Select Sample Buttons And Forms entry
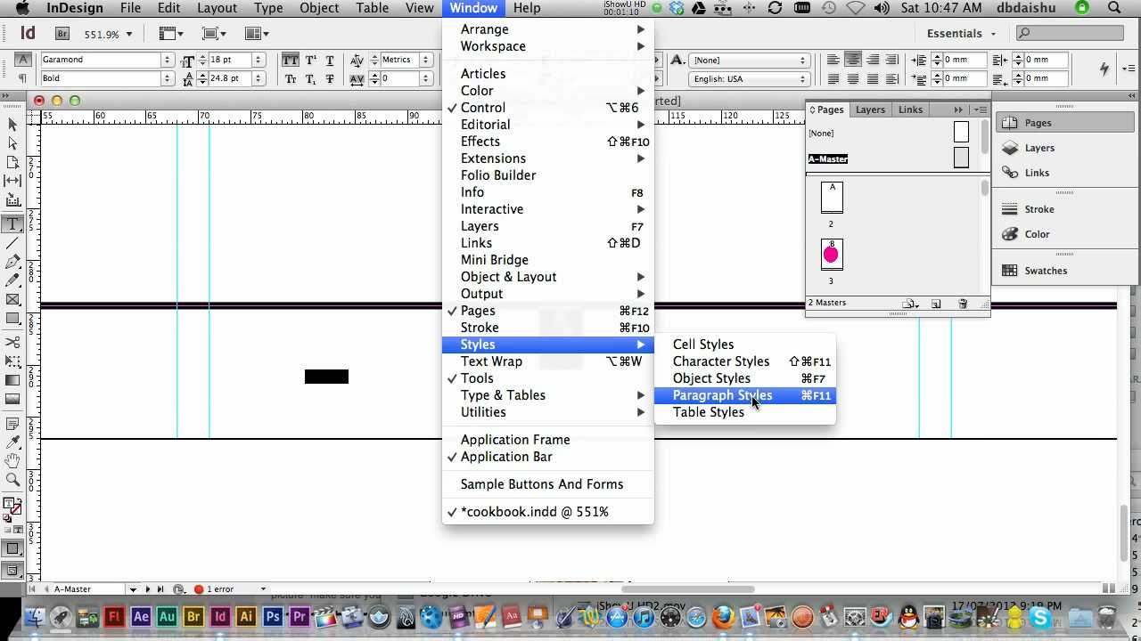The width and height of the screenshot is (1141, 641). pos(548,484)
